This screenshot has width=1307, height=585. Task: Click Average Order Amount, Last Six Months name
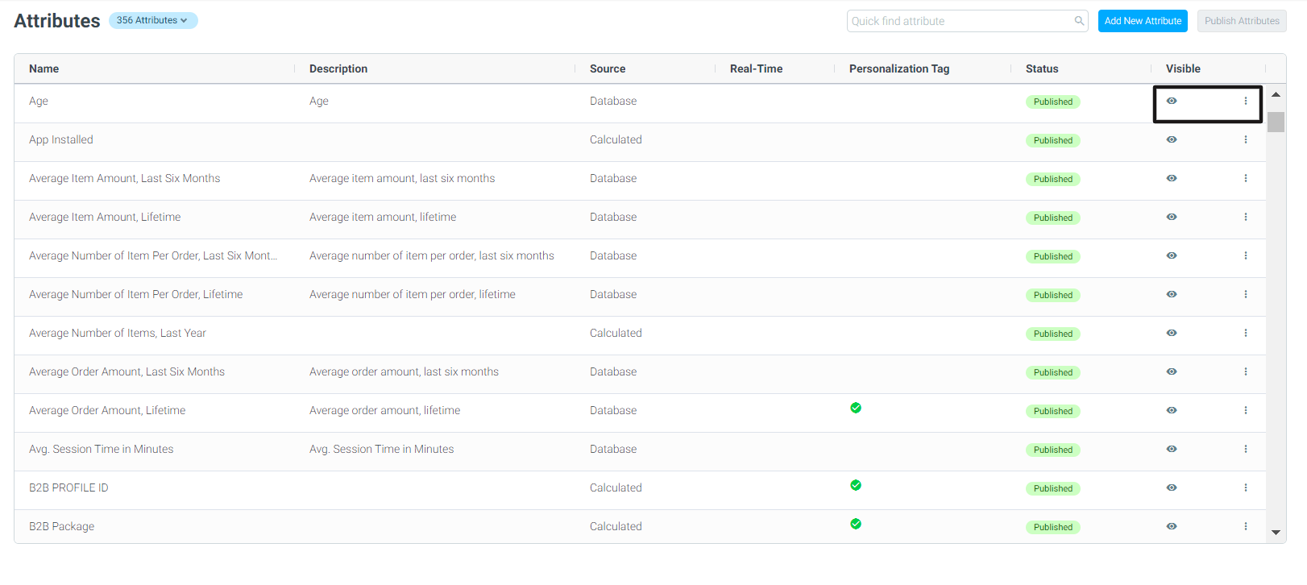coord(127,371)
